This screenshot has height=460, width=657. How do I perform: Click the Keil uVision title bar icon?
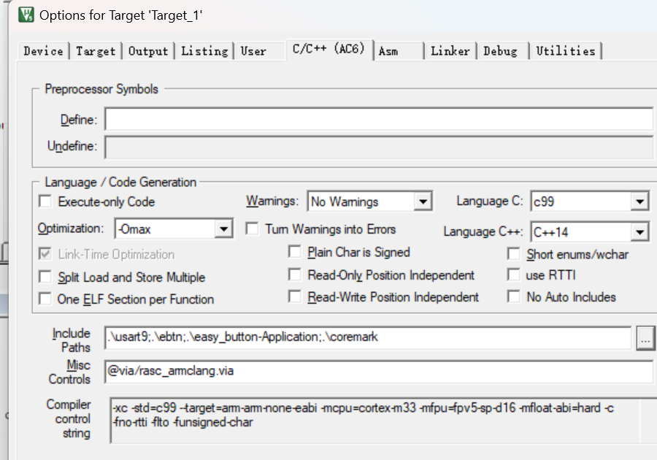click(x=26, y=15)
